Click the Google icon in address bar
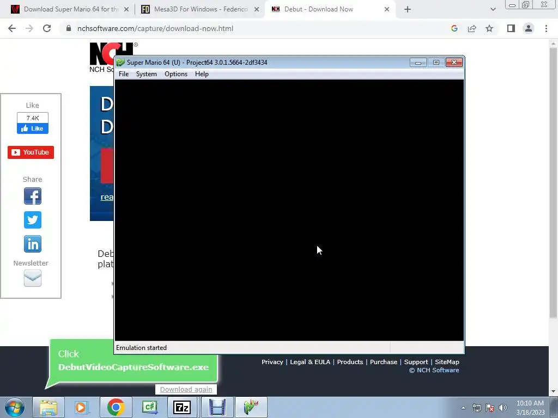Image resolution: width=558 pixels, height=418 pixels. pyautogui.click(x=454, y=28)
